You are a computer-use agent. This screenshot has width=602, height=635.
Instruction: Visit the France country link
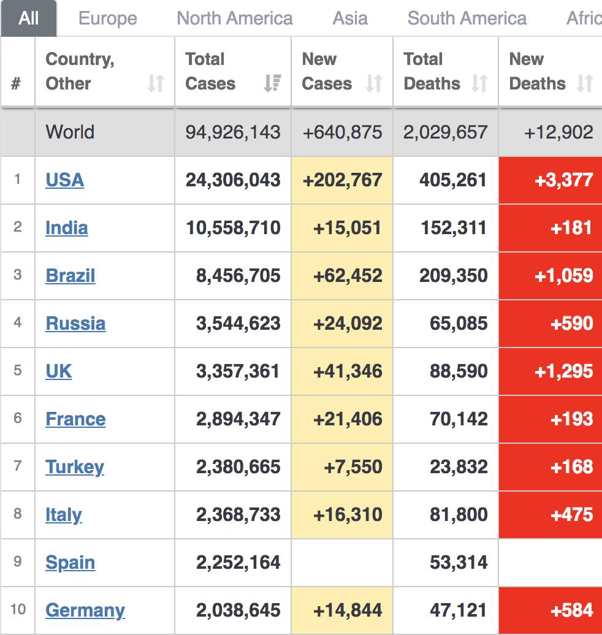pos(75,419)
